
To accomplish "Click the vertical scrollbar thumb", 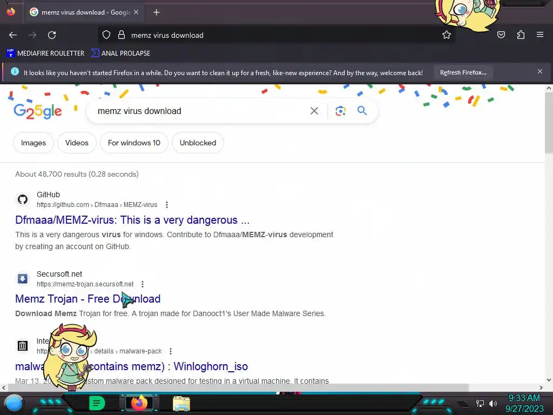I will pyautogui.click(x=549, y=123).
